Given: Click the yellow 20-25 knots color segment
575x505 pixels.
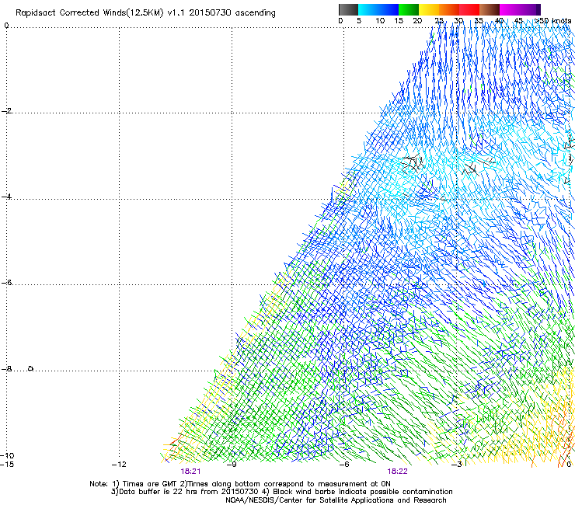Looking at the screenshot, I should point(429,9).
